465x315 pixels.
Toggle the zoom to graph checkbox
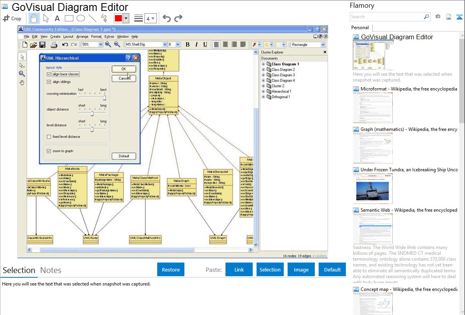[49, 151]
